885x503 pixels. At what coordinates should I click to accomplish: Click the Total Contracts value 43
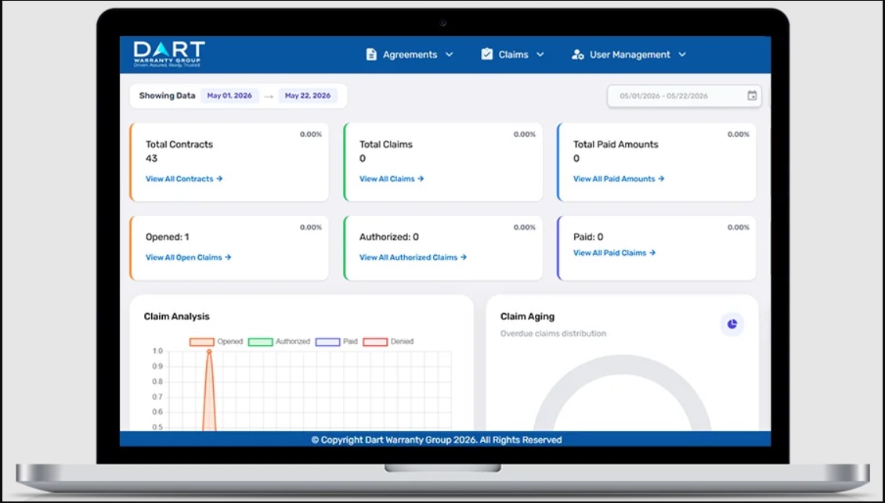(151, 159)
